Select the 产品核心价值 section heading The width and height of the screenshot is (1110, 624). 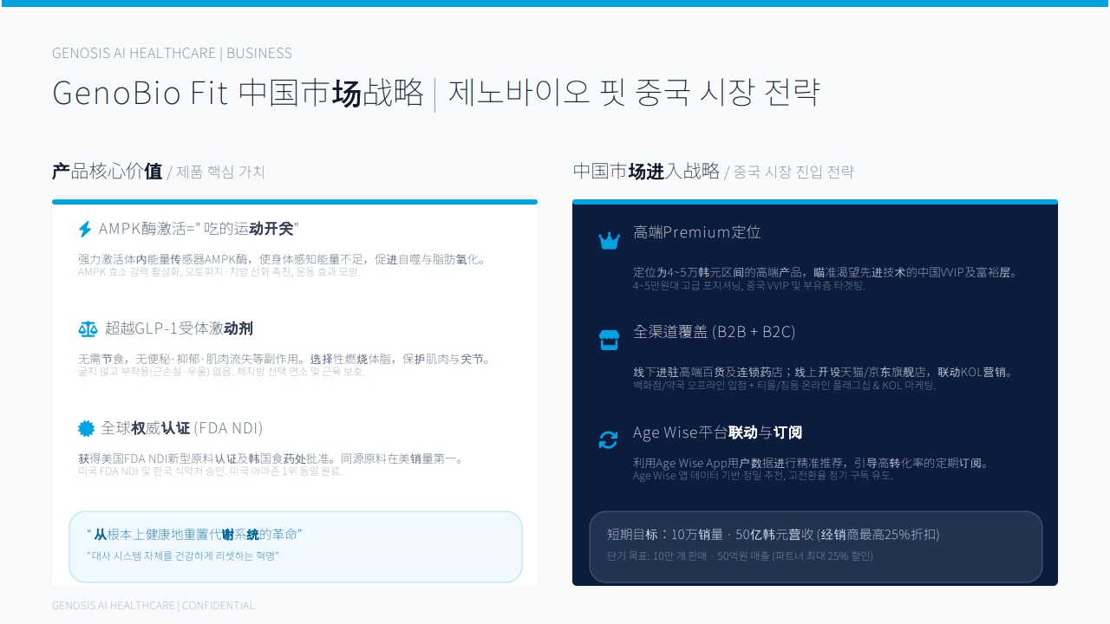click(108, 172)
